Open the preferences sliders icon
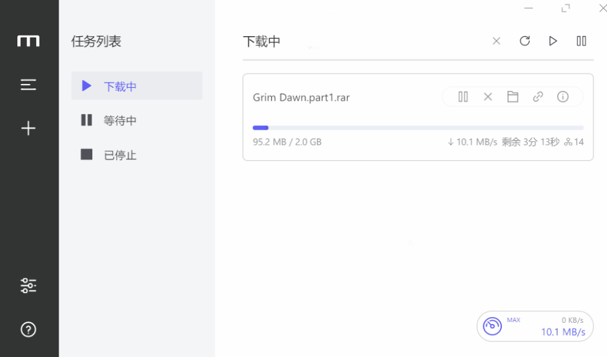The width and height of the screenshot is (607, 357). (28, 285)
